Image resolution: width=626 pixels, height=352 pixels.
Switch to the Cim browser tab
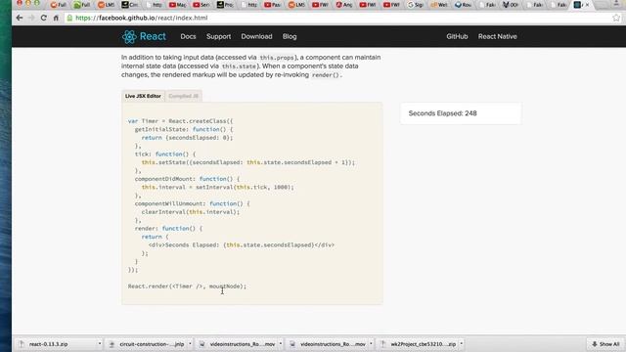point(129,5)
